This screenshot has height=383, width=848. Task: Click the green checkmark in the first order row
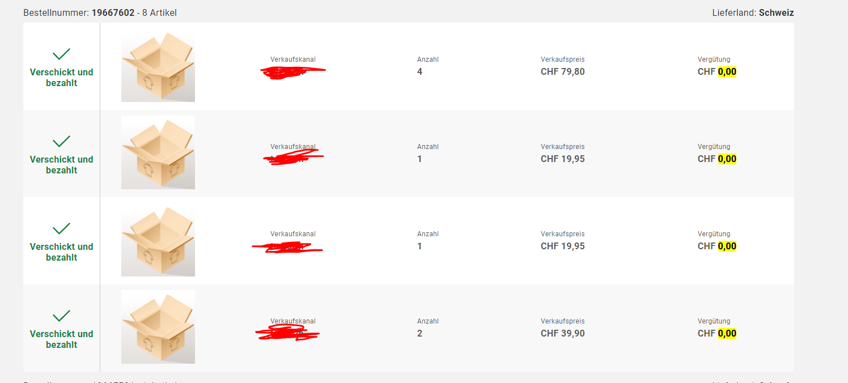click(x=61, y=54)
